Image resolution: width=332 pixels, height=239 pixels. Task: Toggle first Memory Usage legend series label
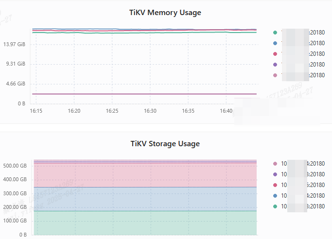coord(303,33)
